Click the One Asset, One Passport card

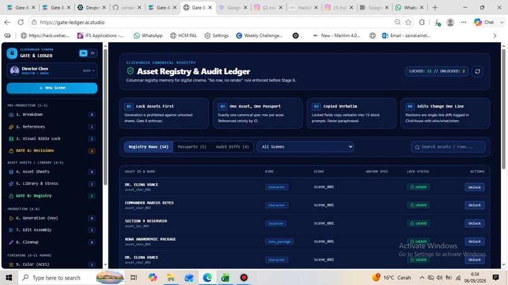click(258, 113)
